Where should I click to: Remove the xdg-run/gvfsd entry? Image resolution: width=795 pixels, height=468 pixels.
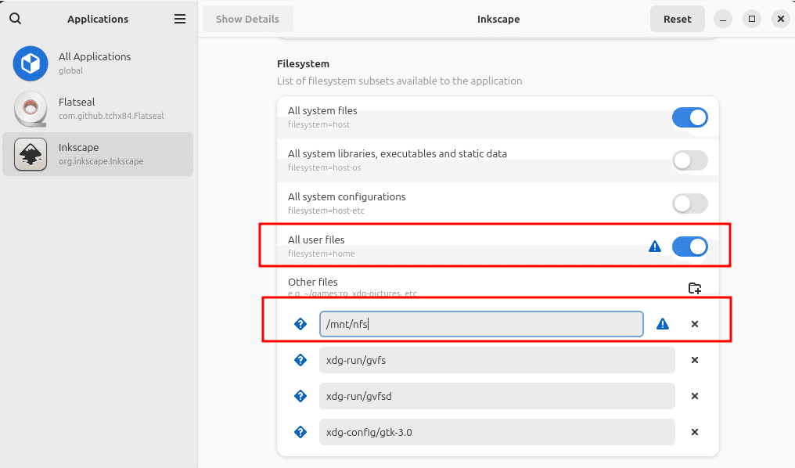[694, 396]
